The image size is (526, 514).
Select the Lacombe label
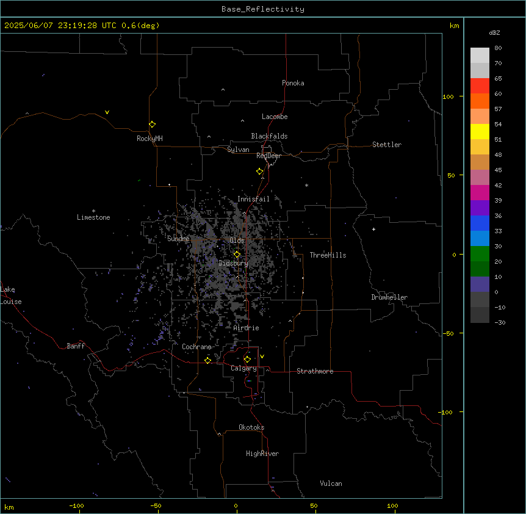pyautogui.click(x=275, y=117)
